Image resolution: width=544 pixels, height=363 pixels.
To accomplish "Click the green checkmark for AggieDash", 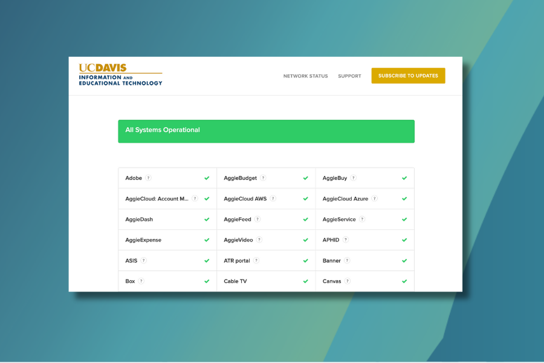I will pyautogui.click(x=207, y=220).
